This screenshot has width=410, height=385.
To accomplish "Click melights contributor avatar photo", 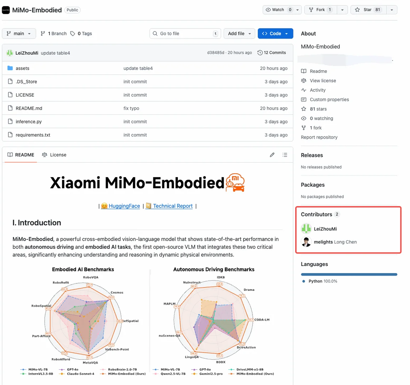I will click(x=306, y=242).
